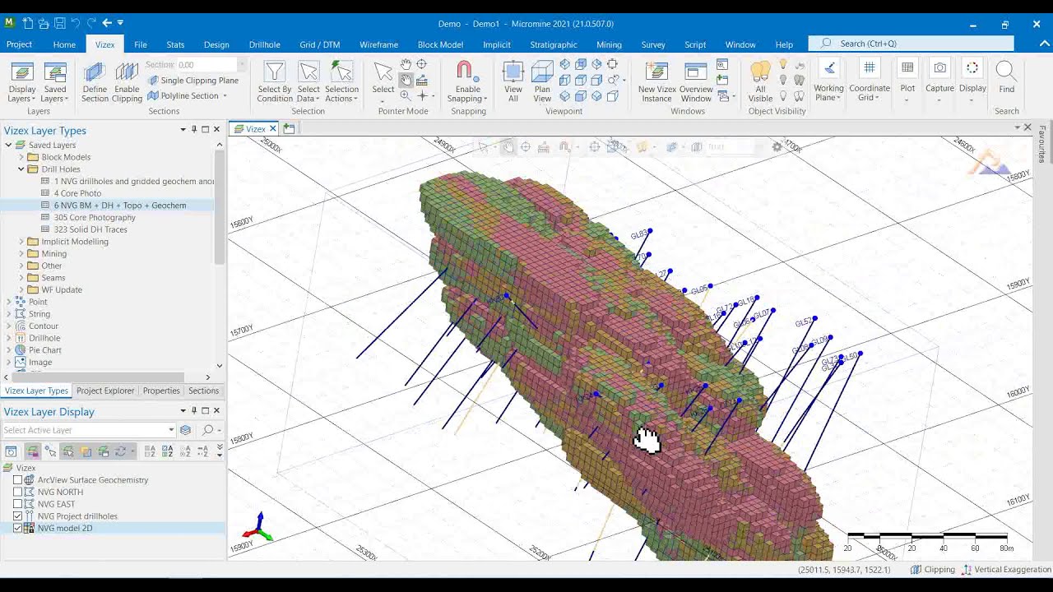Image resolution: width=1053 pixels, height=592 pixels.
Task: Click the Enable Clipping icon
Action: click(127, 81)
